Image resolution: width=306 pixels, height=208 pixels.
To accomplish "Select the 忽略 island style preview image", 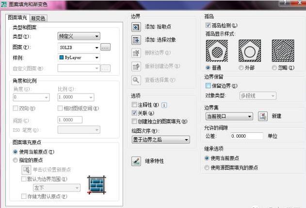I will [283, 51].
